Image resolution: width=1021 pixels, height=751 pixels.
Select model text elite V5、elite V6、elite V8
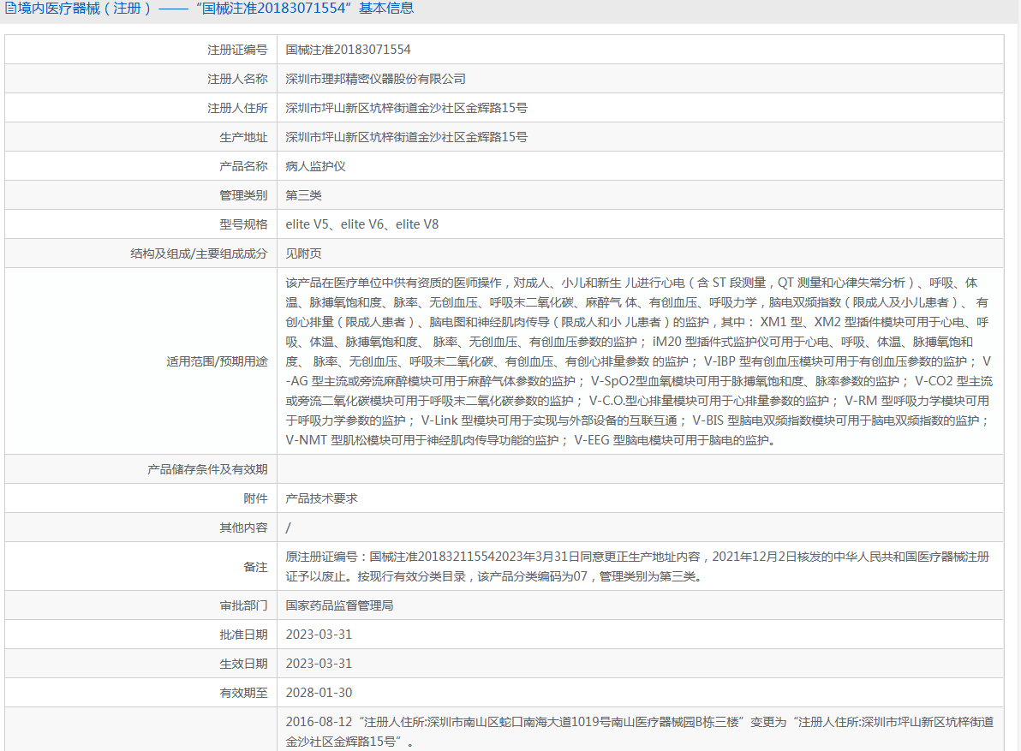tap(362, 224)
